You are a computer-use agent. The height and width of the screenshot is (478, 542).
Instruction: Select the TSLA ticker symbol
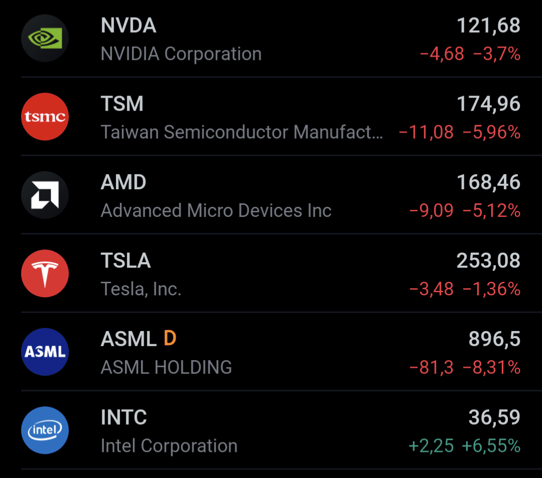126,261
